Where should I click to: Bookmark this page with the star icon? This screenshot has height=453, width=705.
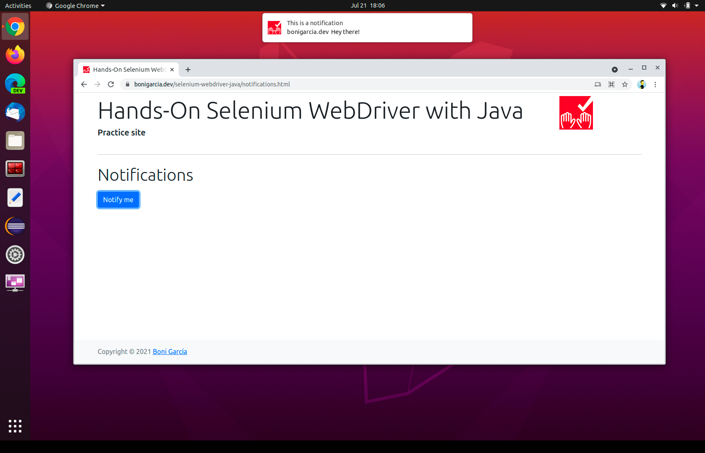click(x=625, y=84)
